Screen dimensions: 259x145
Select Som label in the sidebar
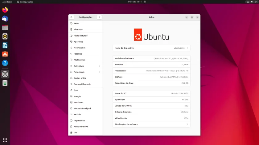click(x=76, y=90)
